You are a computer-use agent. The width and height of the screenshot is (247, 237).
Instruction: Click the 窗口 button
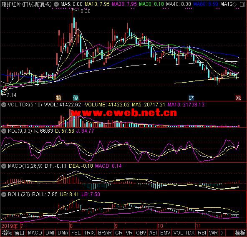19,233
